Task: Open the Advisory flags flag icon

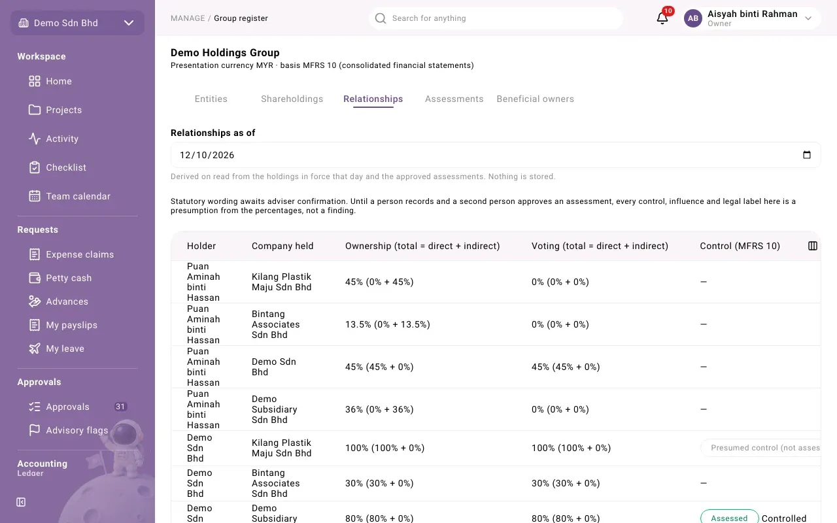Action: [x=35, y=430]
